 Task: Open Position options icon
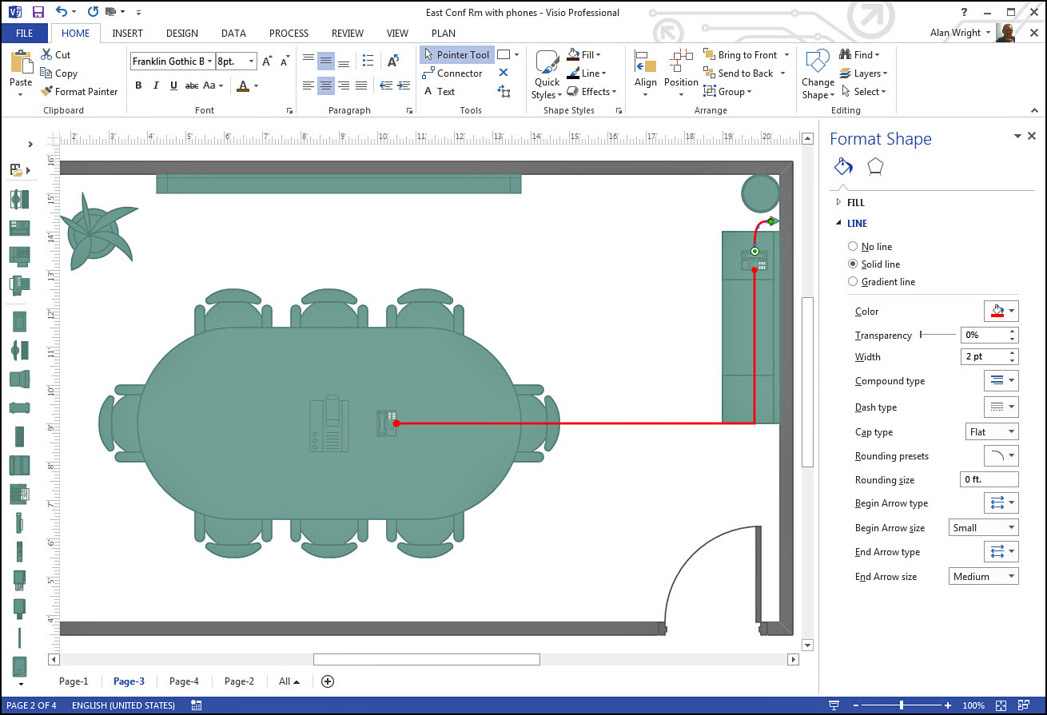(x=682, y=62)
